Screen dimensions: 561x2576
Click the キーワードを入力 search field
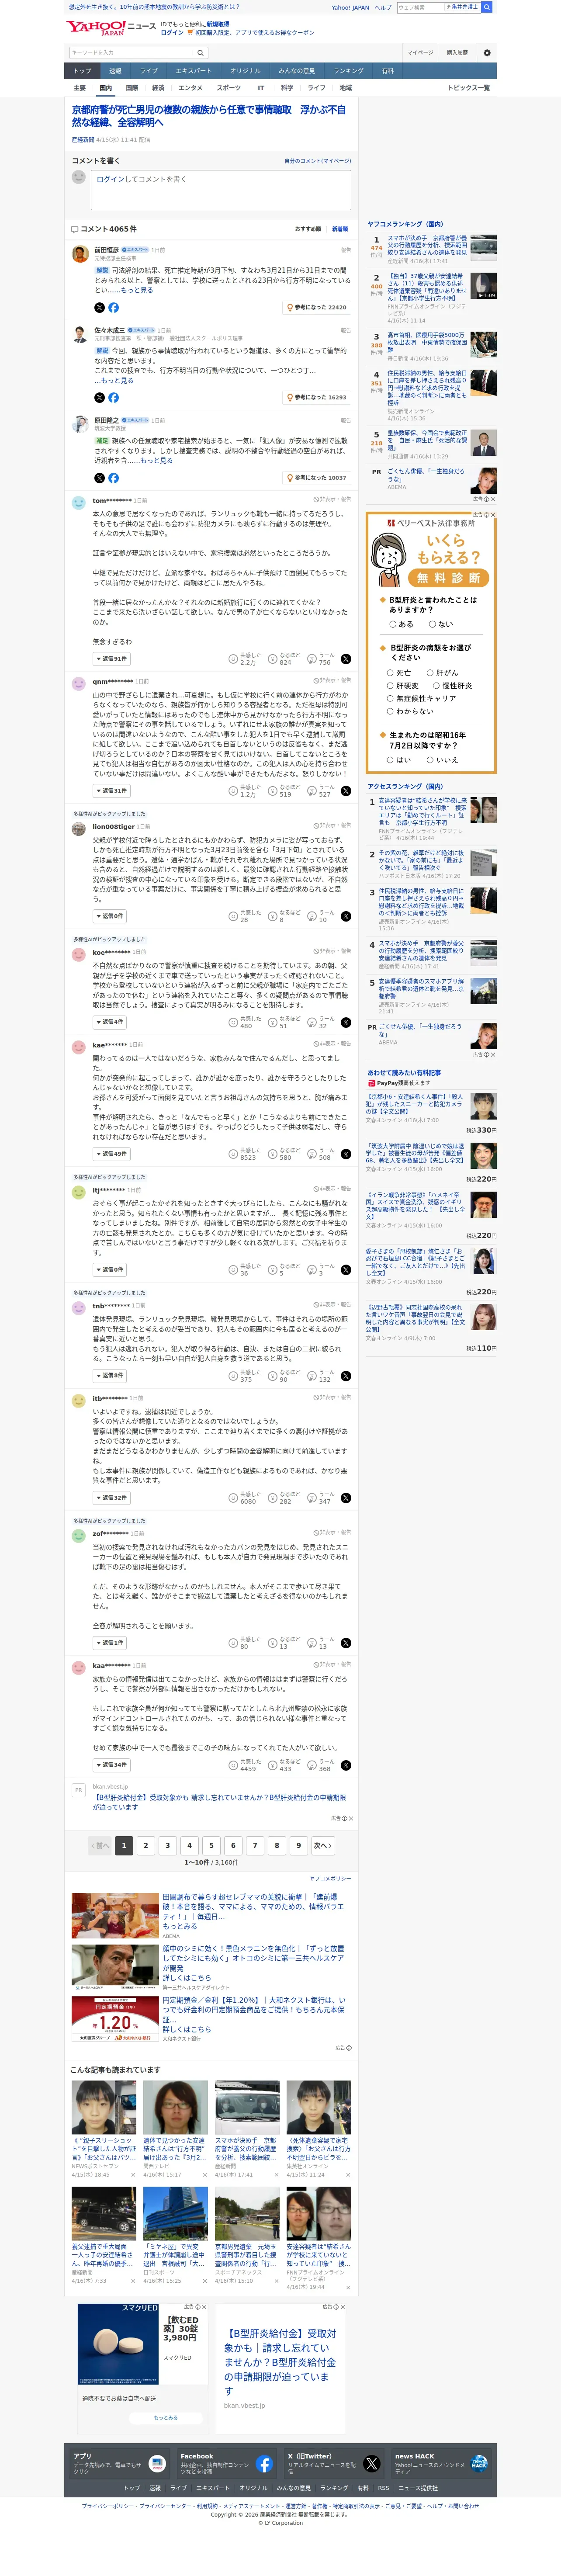point(131,53)
